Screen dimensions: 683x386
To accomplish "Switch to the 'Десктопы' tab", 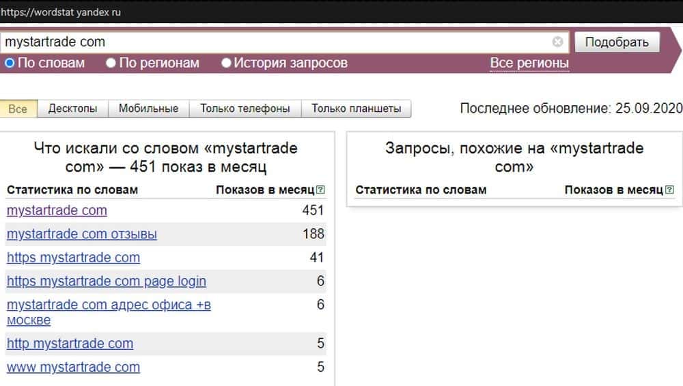I will click(x=73, y=109).
